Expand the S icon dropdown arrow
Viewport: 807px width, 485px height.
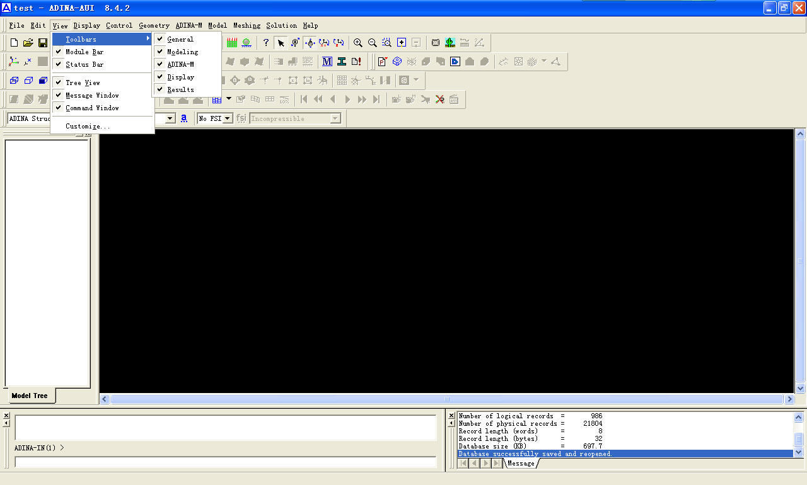416,80
